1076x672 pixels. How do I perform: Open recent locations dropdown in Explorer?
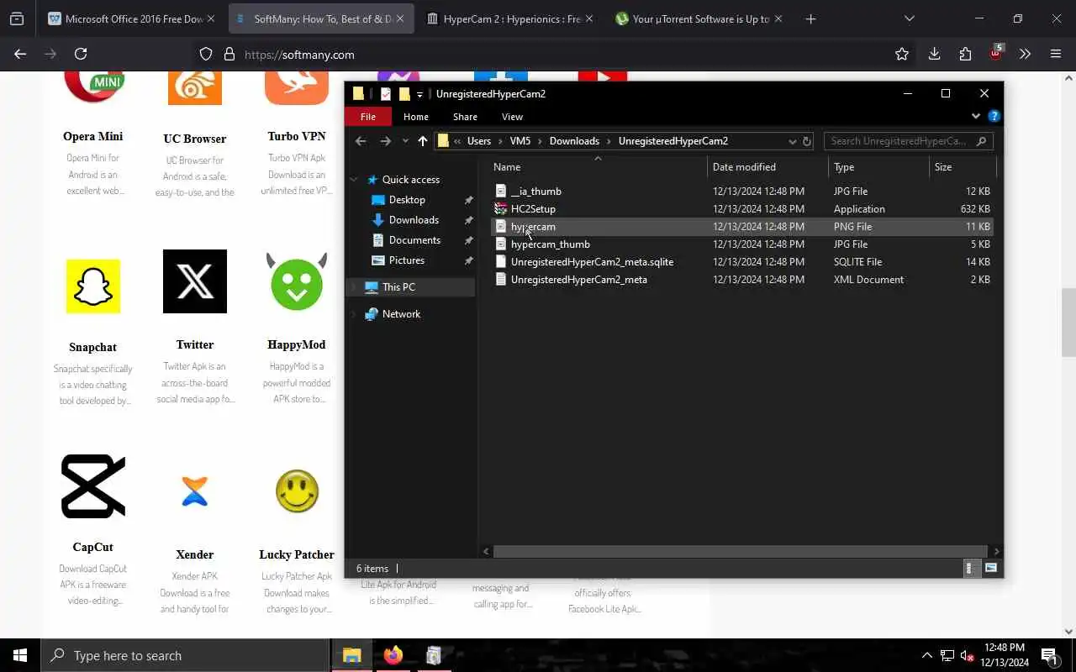(x=405, y=141)
